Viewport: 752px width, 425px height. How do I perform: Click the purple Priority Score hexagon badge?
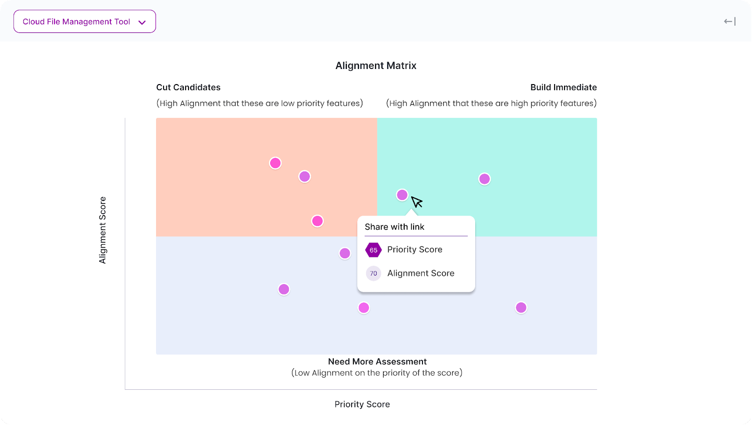374,249
